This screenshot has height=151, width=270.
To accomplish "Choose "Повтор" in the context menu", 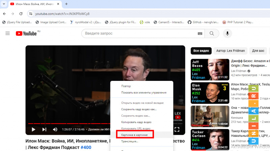I will click(126, 86).
